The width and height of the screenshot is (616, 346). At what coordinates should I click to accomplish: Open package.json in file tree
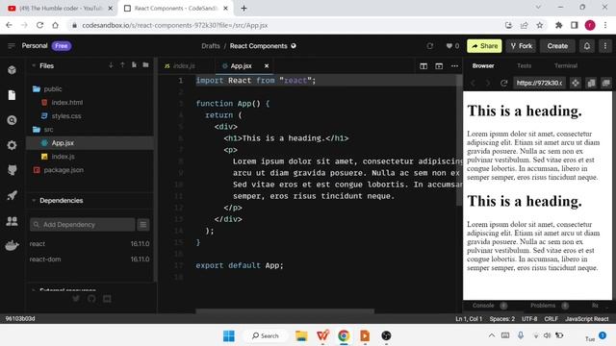(x=64, y=170)
